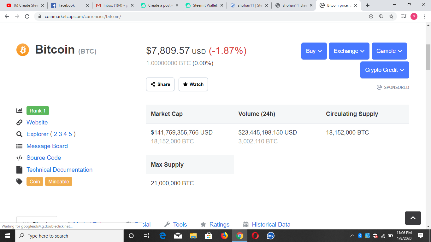Click the Mineable tag
431x242 pixels.
[x=59, y=181]
